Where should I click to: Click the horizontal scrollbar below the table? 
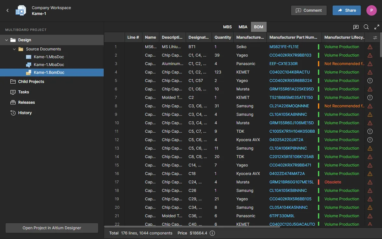coord(192,227)
